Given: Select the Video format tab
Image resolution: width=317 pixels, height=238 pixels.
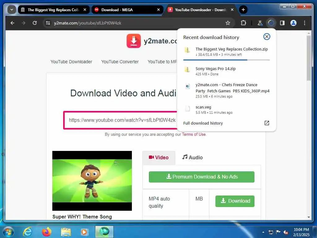Looking at the screenshot, I should (x=159, y=157).
